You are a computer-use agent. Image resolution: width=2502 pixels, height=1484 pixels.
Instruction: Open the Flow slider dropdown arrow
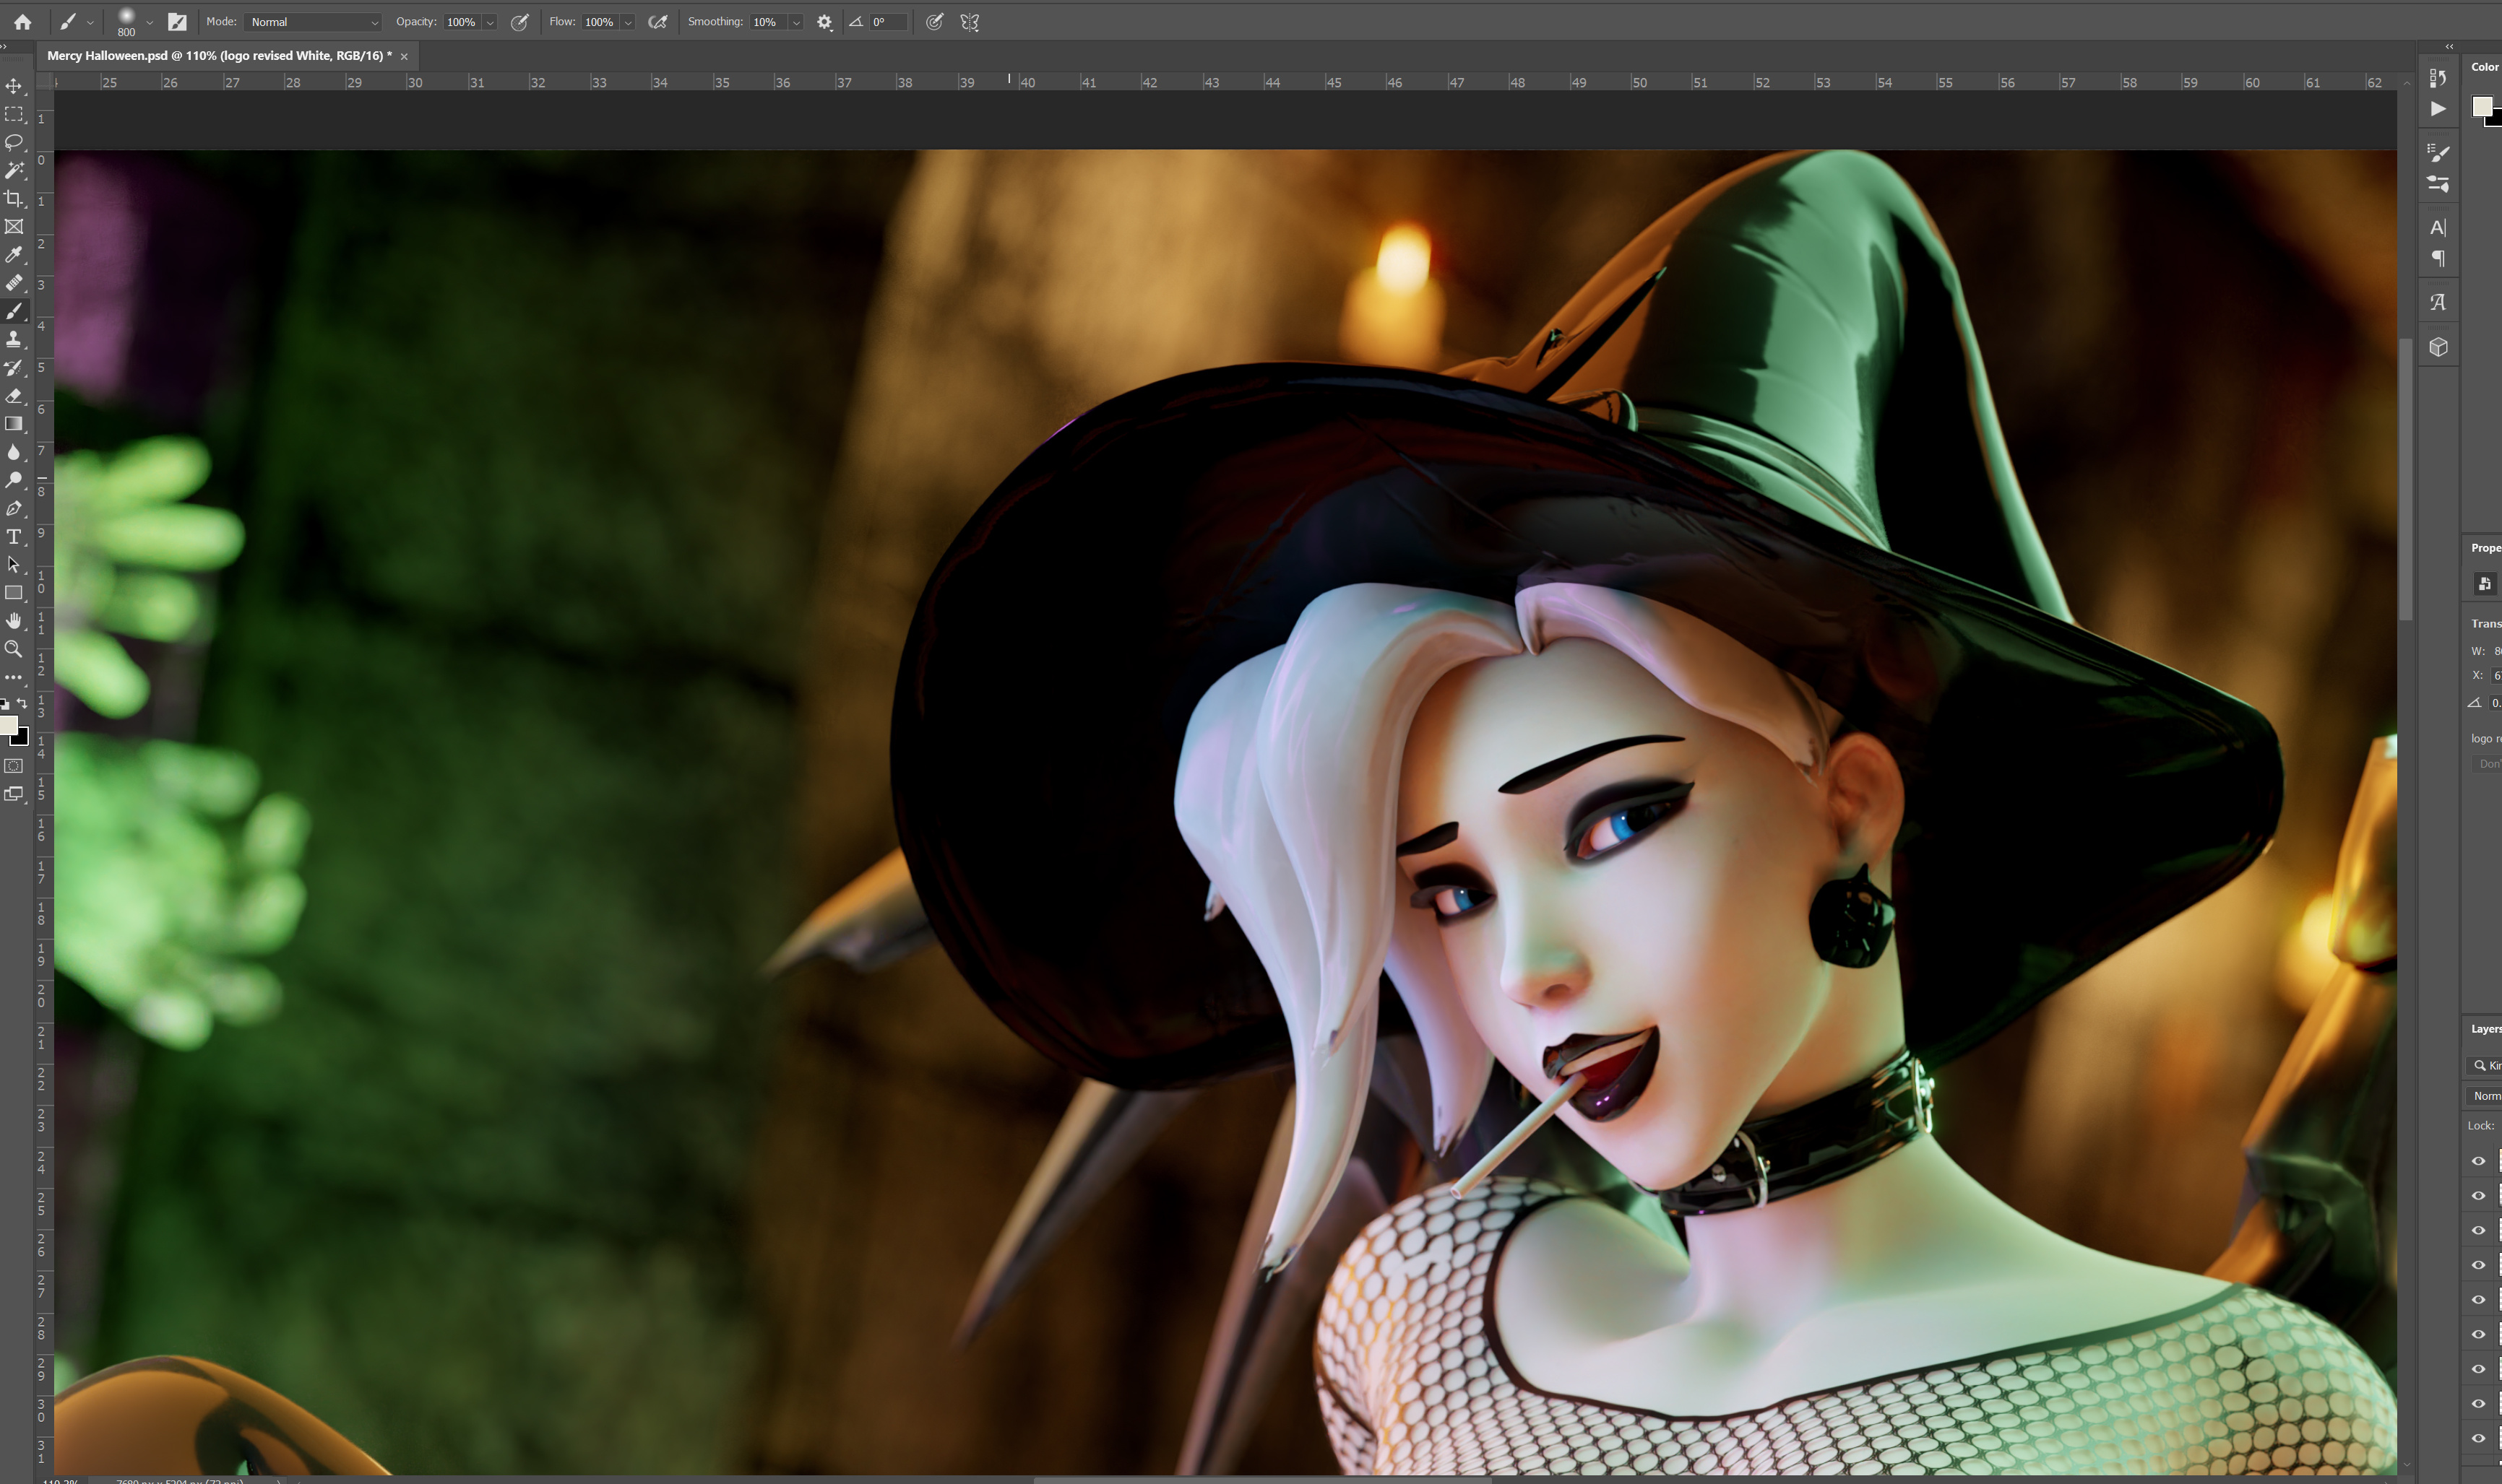pos(629,22)
